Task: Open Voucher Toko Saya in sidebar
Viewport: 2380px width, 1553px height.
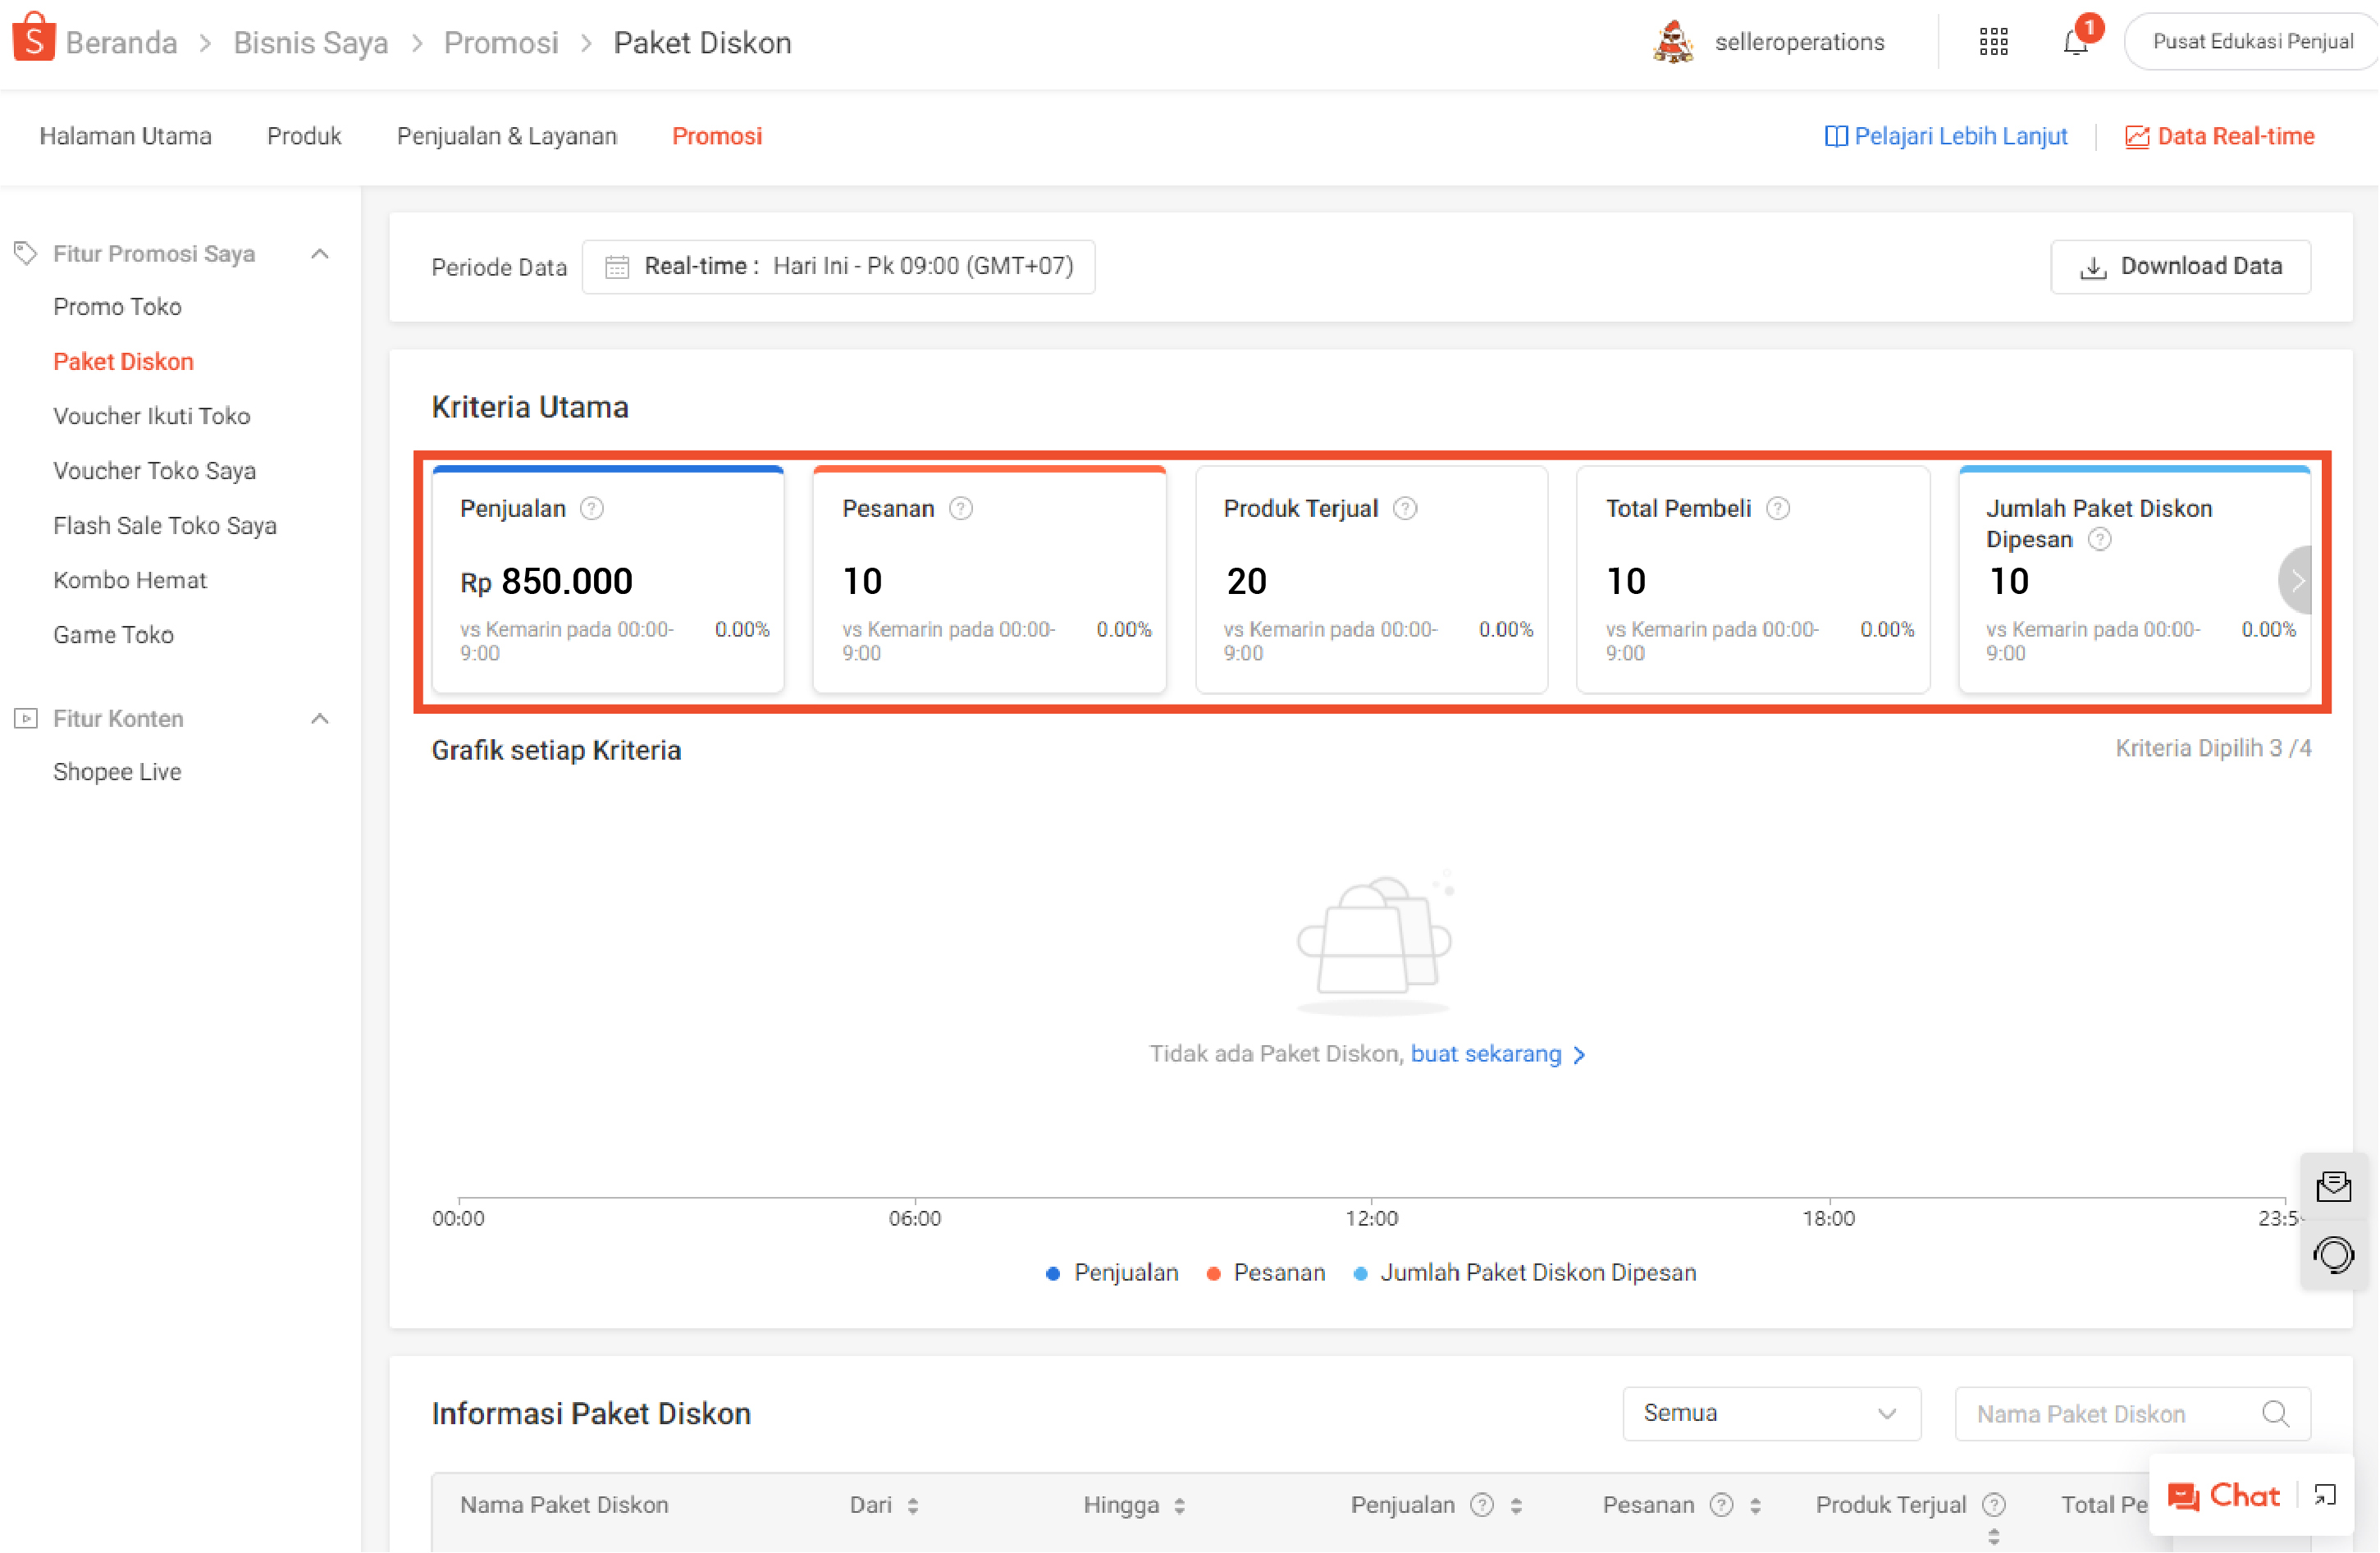Action: pos(154,471)
